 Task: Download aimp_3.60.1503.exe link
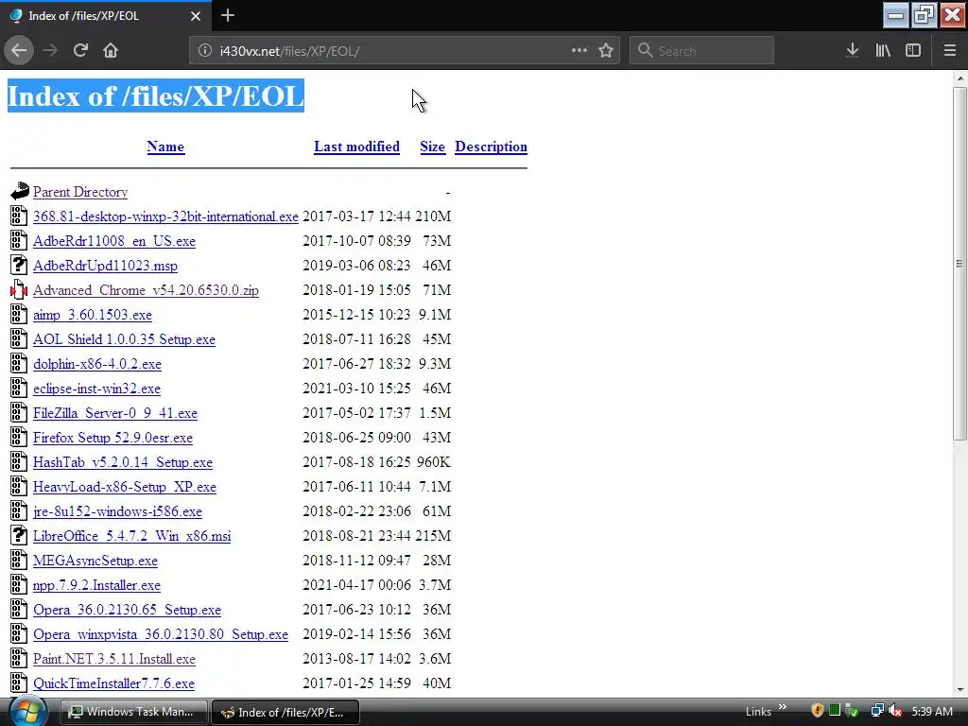tap(93, 315)
